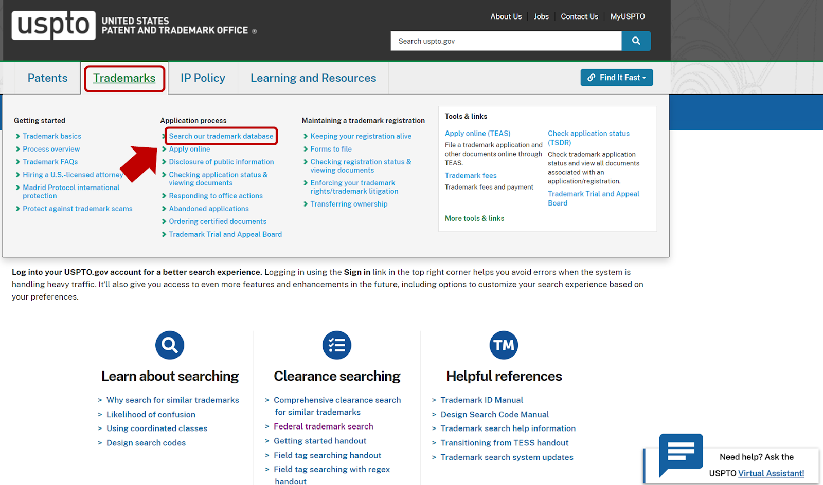Click Search our trademark database

point(221,136)
